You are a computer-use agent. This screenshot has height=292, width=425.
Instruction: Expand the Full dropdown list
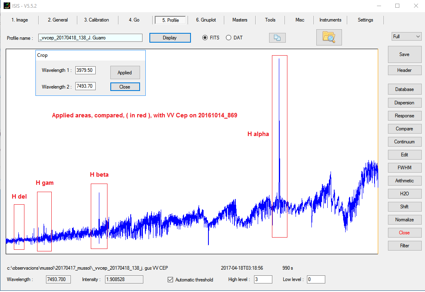pos(406,37)
